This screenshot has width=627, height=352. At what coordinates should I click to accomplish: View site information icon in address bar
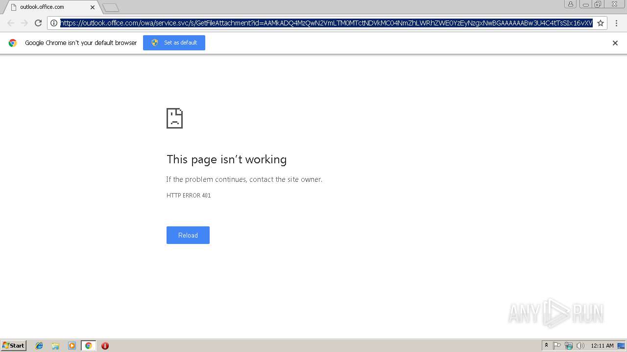coord(54,23)
